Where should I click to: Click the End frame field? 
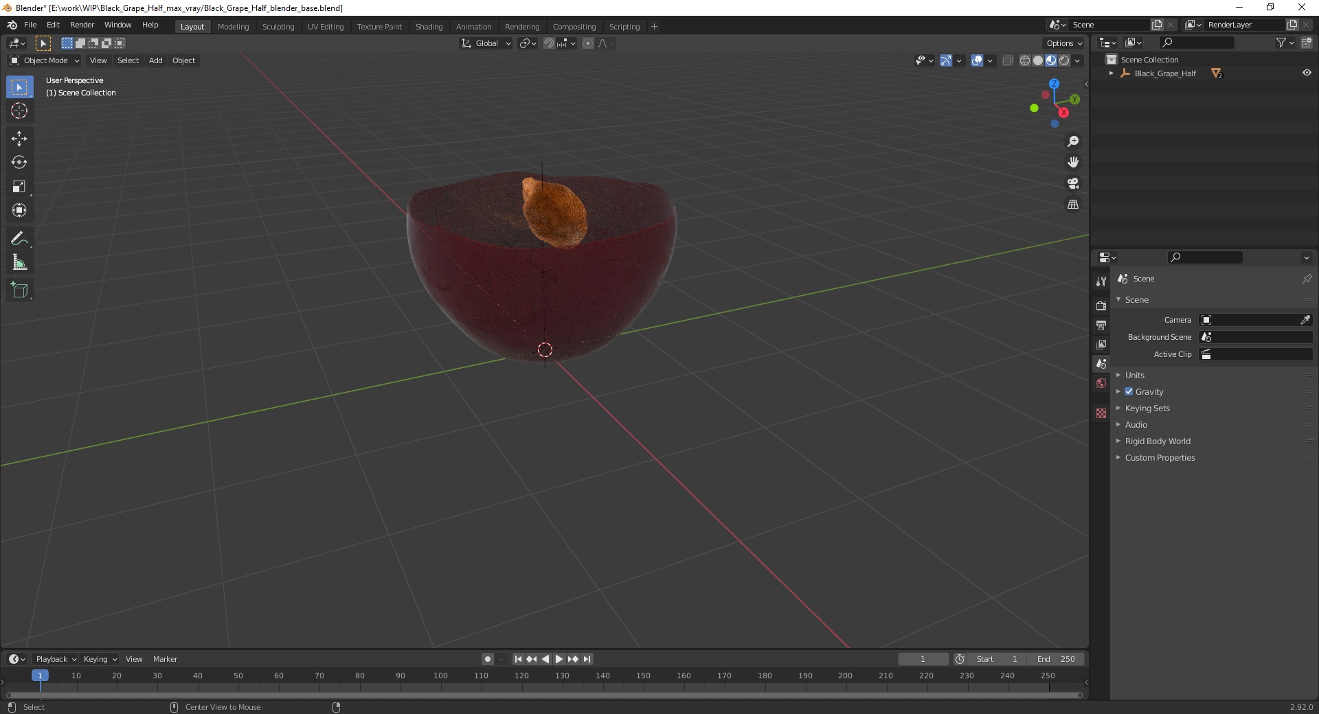[x=1056, y=659]
